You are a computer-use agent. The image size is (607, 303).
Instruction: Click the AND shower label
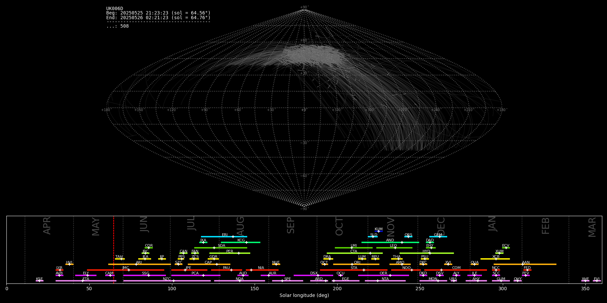point(390,240)
